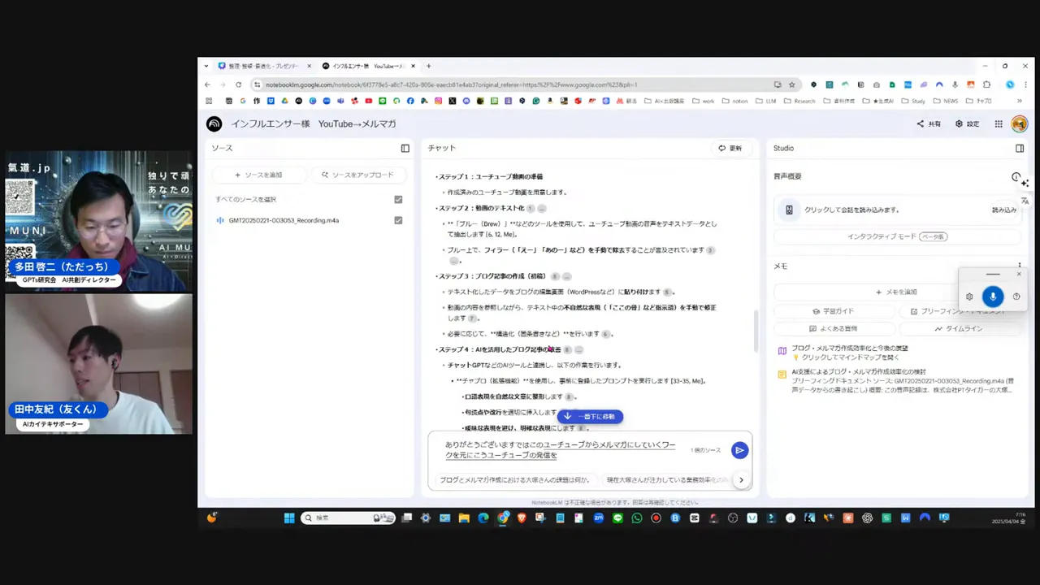Click the NotebookLM logo icon
Image resolution: width=1040 pixels, height=585 pixels.
pyautogui.click(x=214, y=123)
